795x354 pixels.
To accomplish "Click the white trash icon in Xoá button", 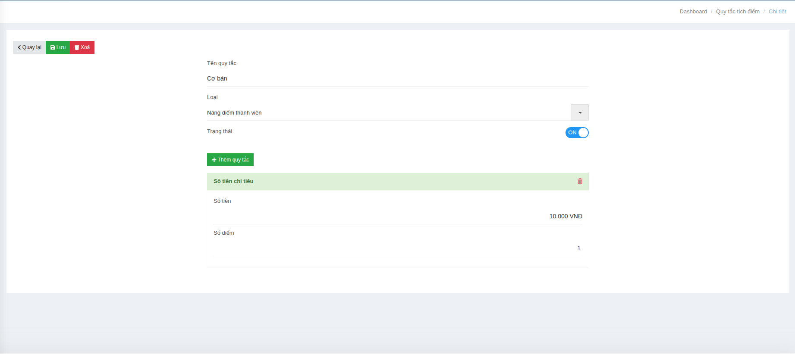I will (77, 47).
